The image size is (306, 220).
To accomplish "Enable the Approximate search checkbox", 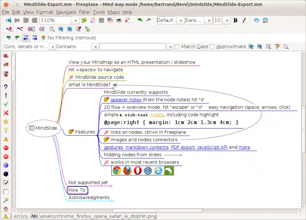I will 212,46.
